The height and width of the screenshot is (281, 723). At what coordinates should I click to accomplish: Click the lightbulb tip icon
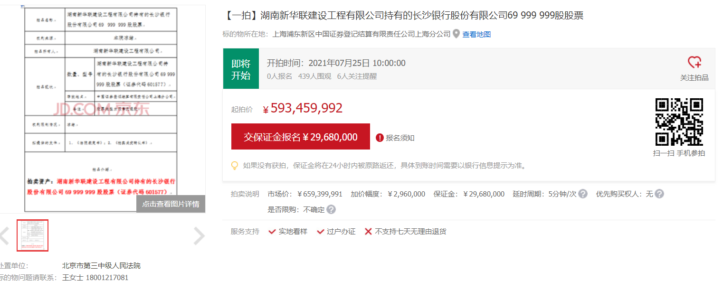click(x=234, y=166)
